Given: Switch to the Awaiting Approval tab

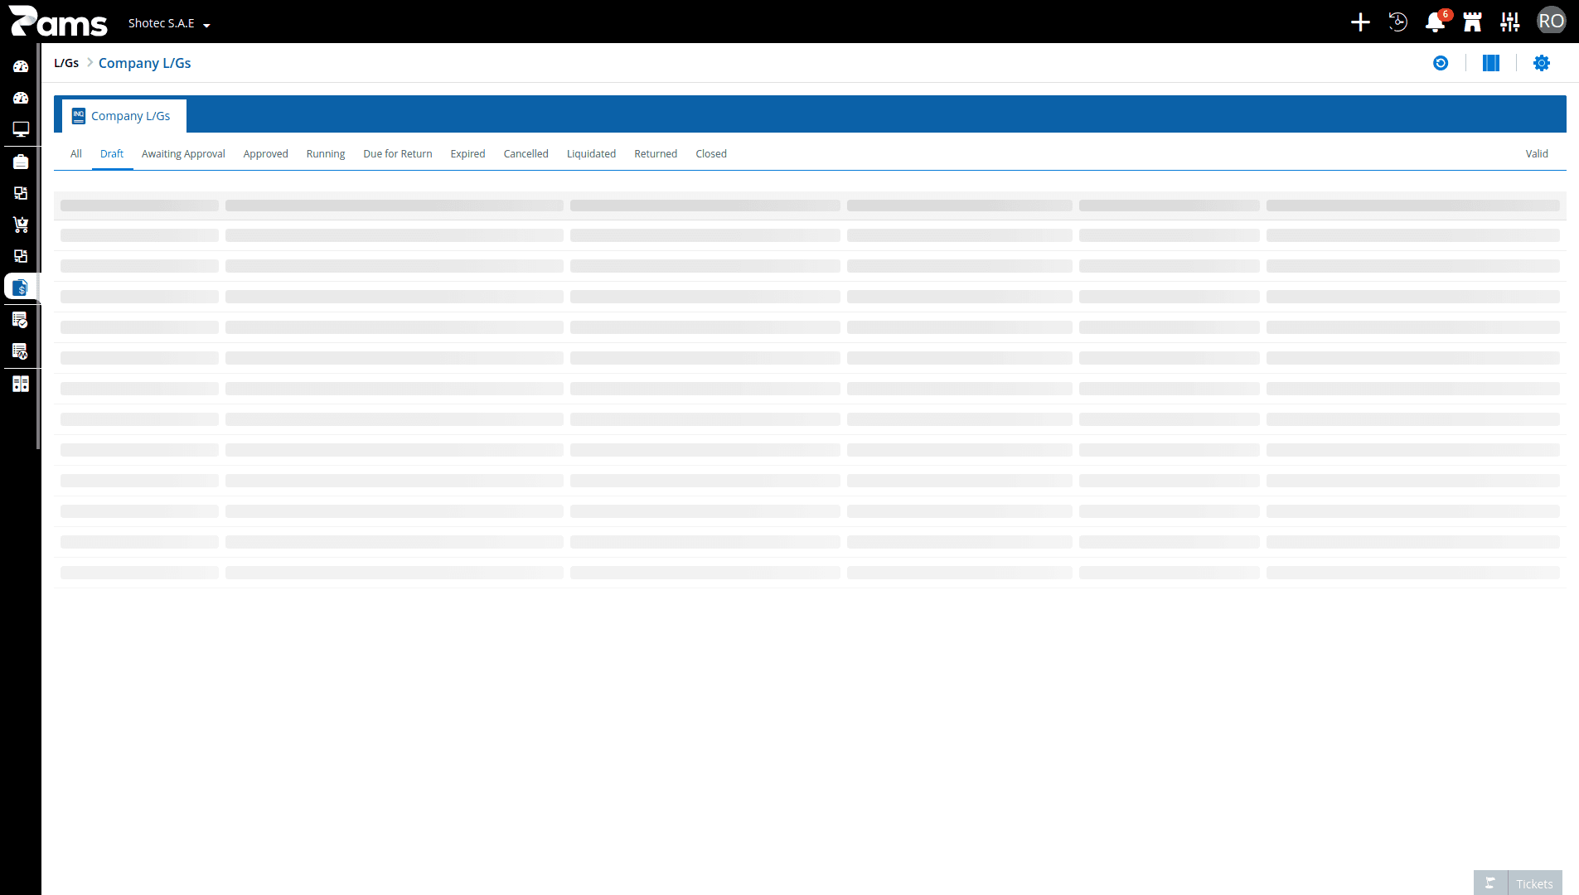Looking at the screenshot, I should click(183, 154).
